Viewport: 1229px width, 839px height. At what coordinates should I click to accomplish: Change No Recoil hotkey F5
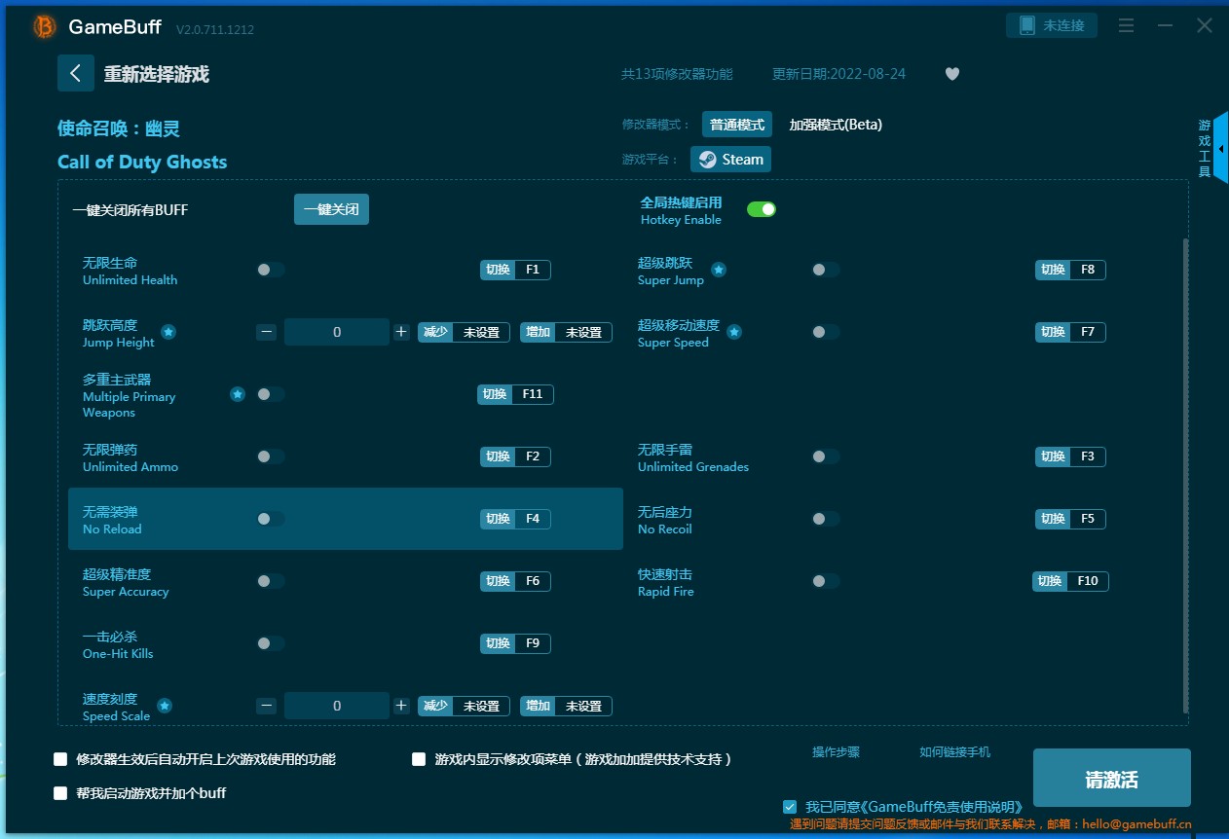tap(1070, 519)
